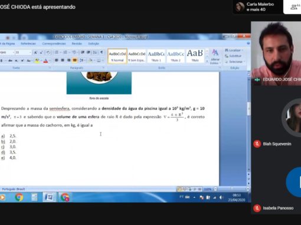Click the Alterar Estilos icon

click(x=215, y=57)
